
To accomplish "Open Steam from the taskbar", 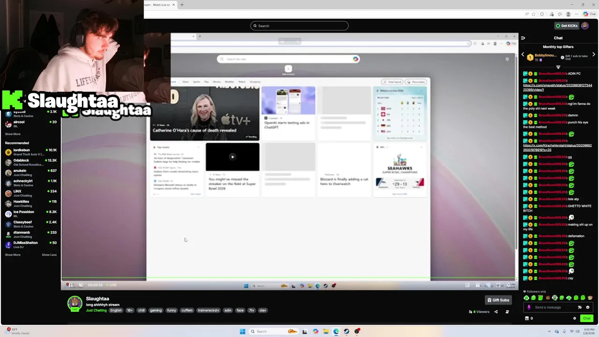I will click(346, 331).
